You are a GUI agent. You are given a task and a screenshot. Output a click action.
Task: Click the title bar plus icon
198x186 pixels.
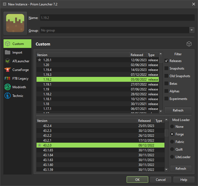tap(5, 4)
